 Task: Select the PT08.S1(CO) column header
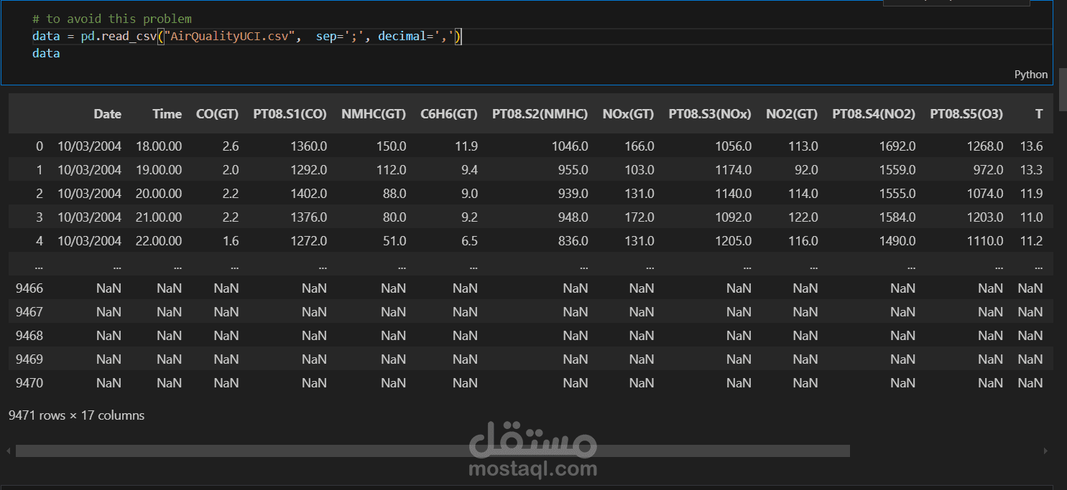click(290, 114)
